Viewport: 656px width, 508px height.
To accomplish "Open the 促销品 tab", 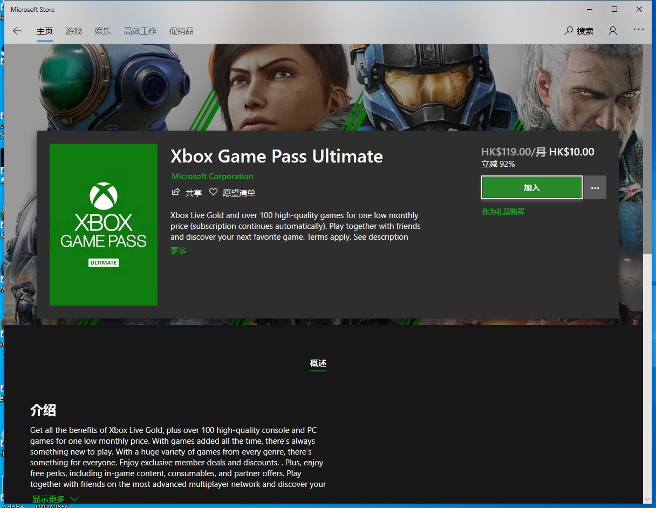I will pyautogui.click(x=181, y=31).
